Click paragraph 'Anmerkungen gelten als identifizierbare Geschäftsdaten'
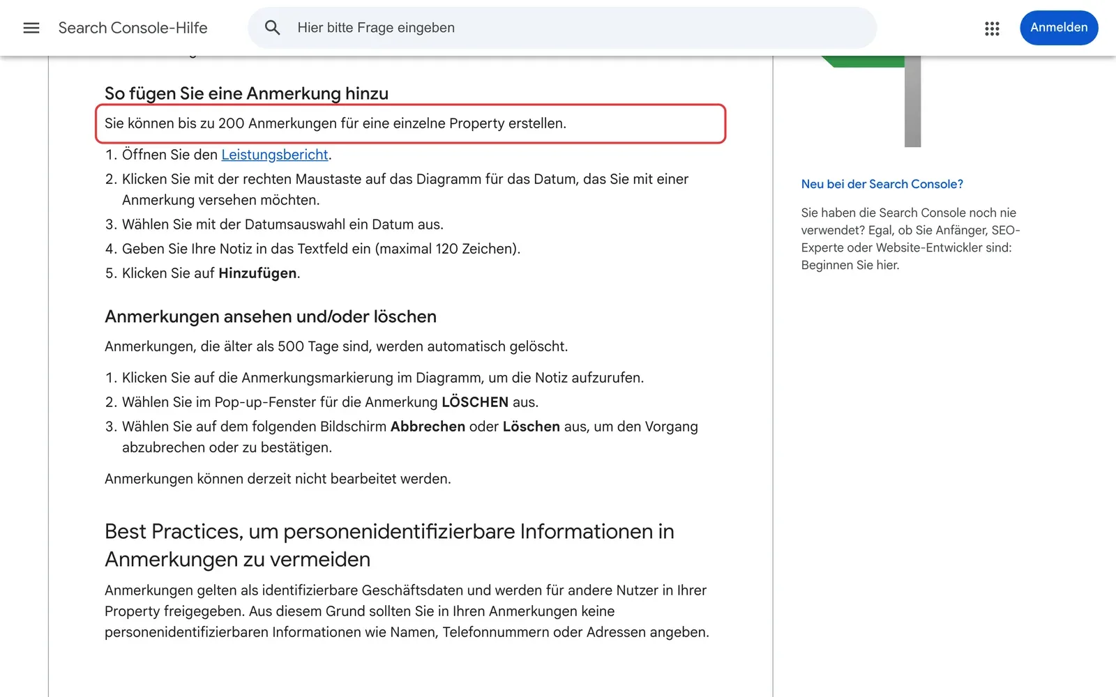The height and width of the screenshot is (697, 1116). [407, 611]
